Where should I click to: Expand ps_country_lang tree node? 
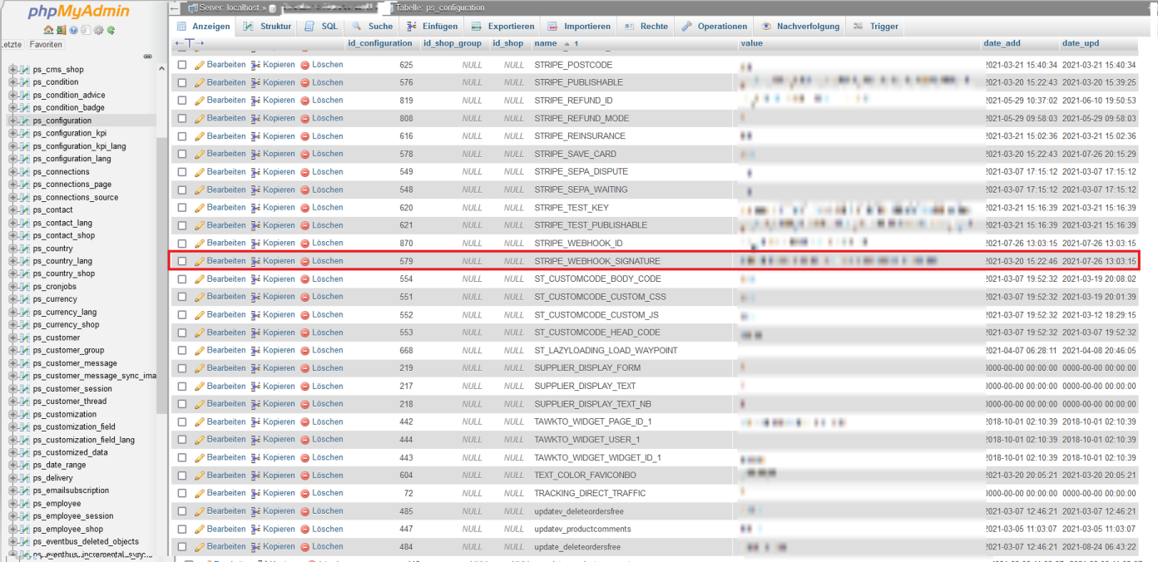(12, 261)
